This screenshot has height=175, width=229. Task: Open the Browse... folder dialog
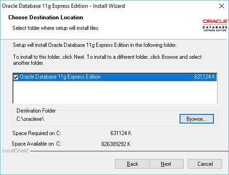tap(196, 119)
